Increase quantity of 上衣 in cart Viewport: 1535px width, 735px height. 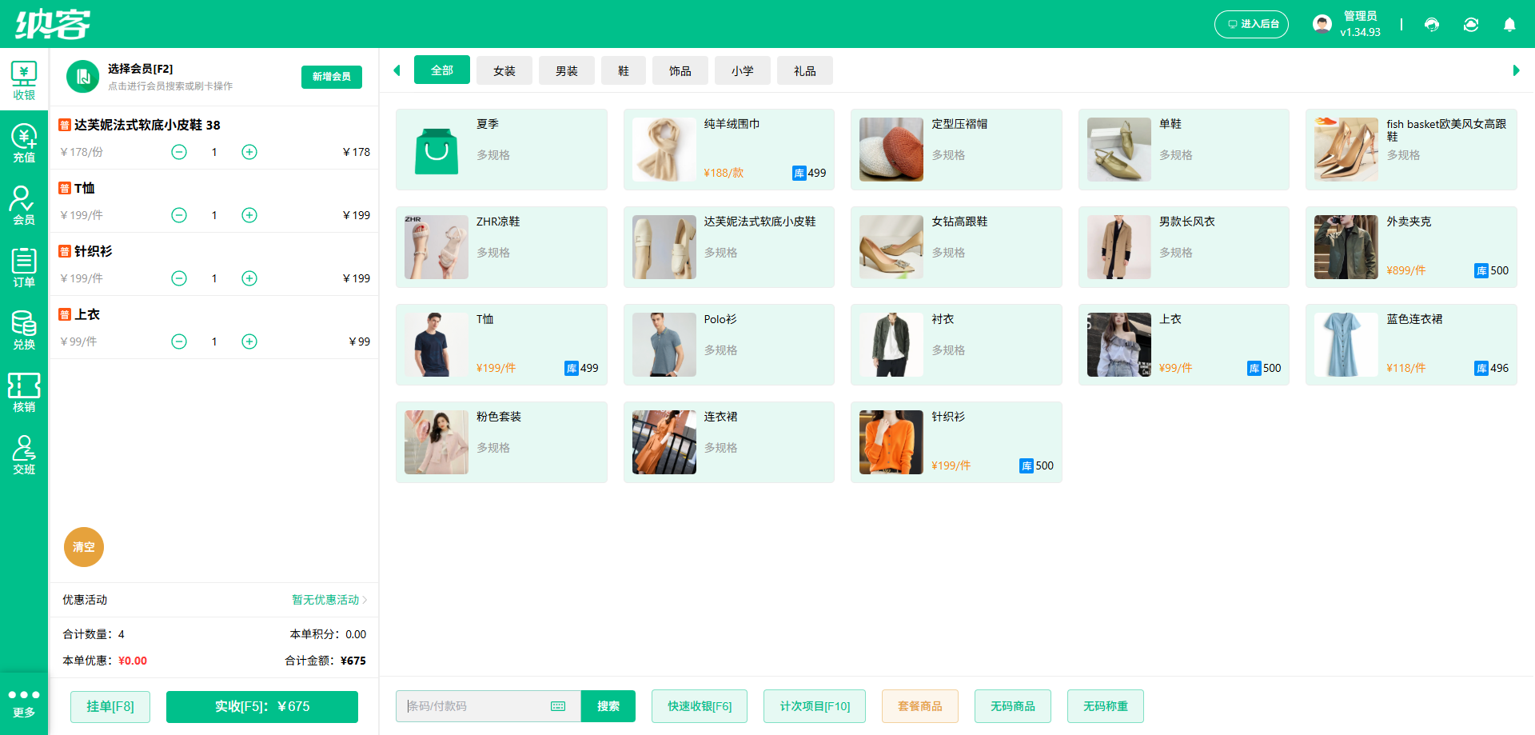click(x=249, y=342)
